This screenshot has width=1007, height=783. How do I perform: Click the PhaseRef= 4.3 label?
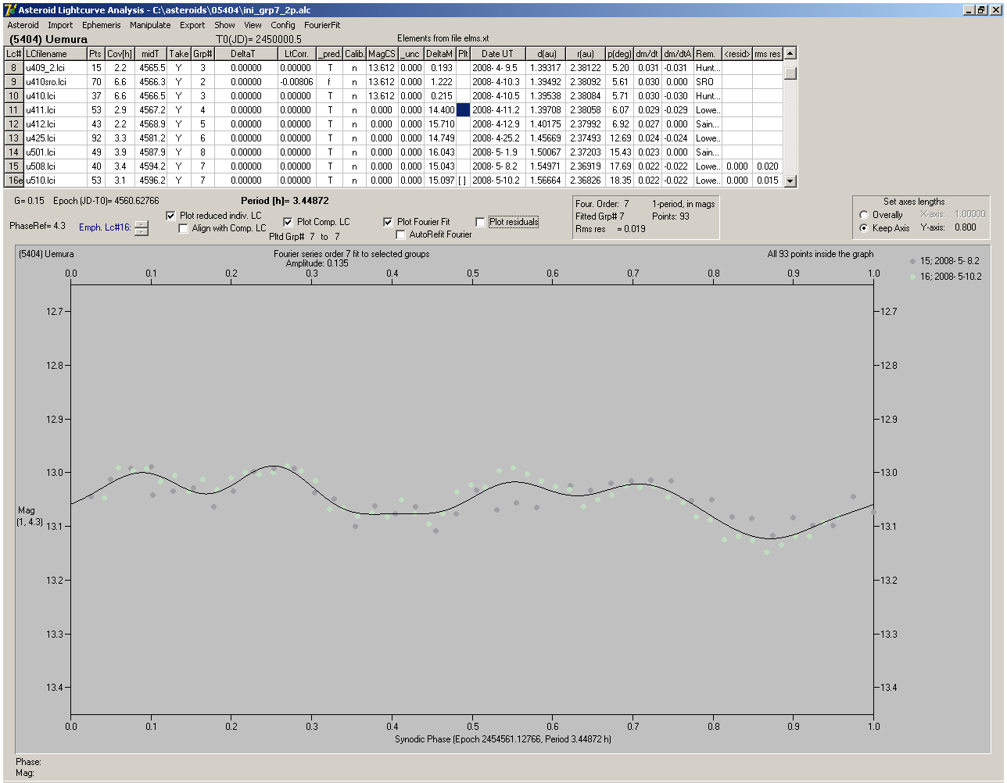click(38, 226)
